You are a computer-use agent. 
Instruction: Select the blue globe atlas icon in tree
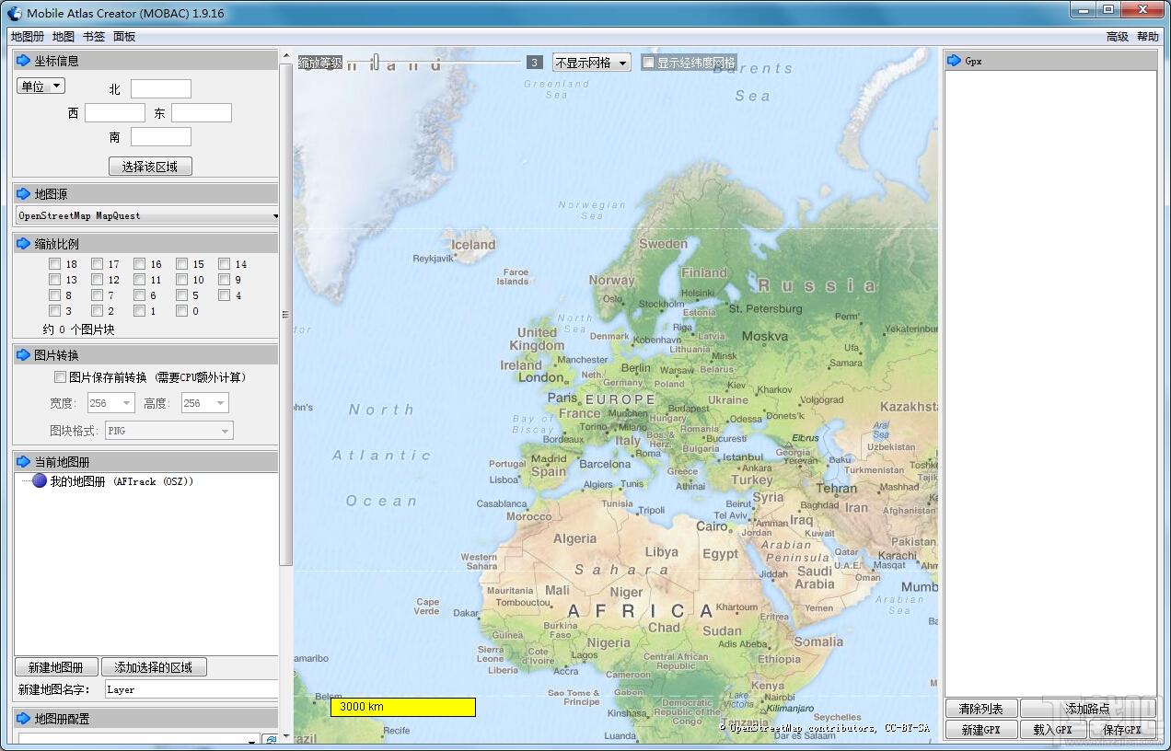click(40, 481)
